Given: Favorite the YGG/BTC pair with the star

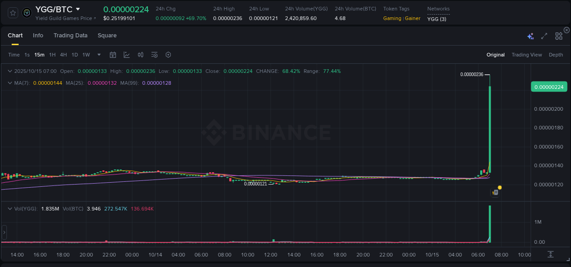Looking at the screenshot, I should [12, 12].
